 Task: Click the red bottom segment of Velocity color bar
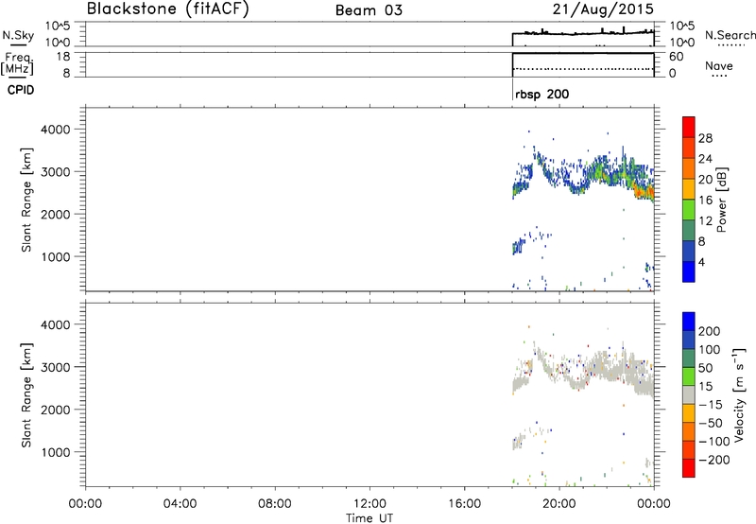(689, 468)
